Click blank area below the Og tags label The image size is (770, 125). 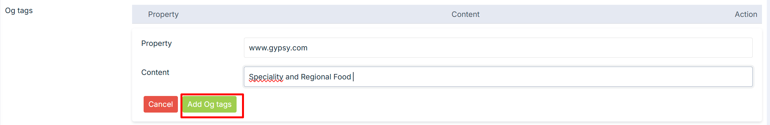click(x=64, y=70)
